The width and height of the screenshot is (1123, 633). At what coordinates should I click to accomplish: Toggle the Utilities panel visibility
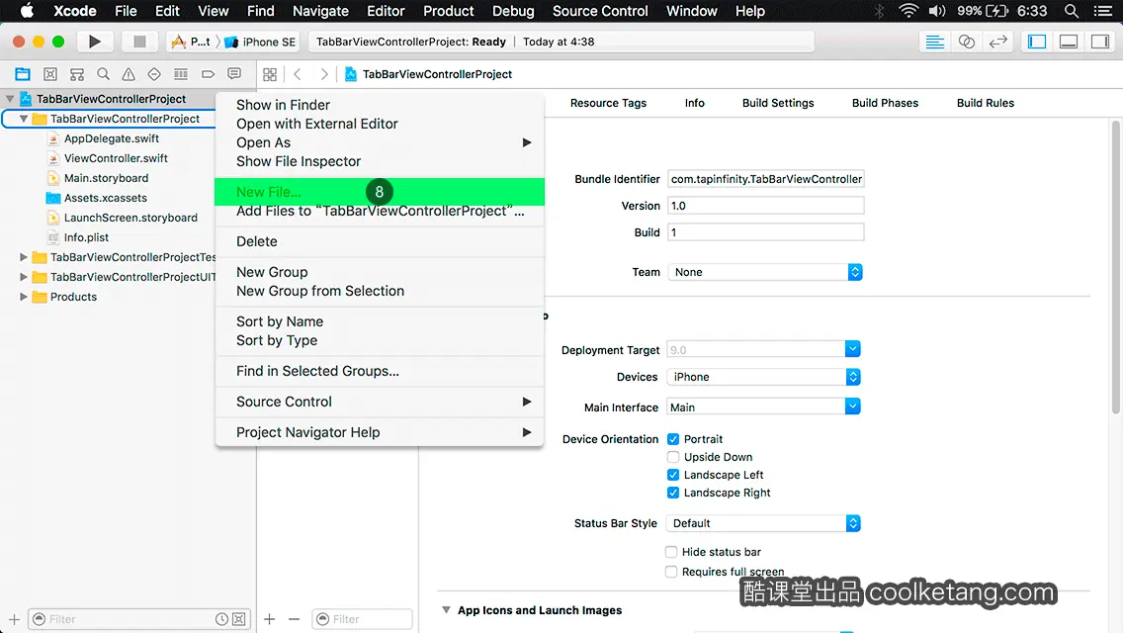[x=1100, y=42]
